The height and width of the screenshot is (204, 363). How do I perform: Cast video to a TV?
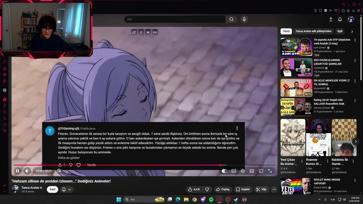tap(261, 171)
